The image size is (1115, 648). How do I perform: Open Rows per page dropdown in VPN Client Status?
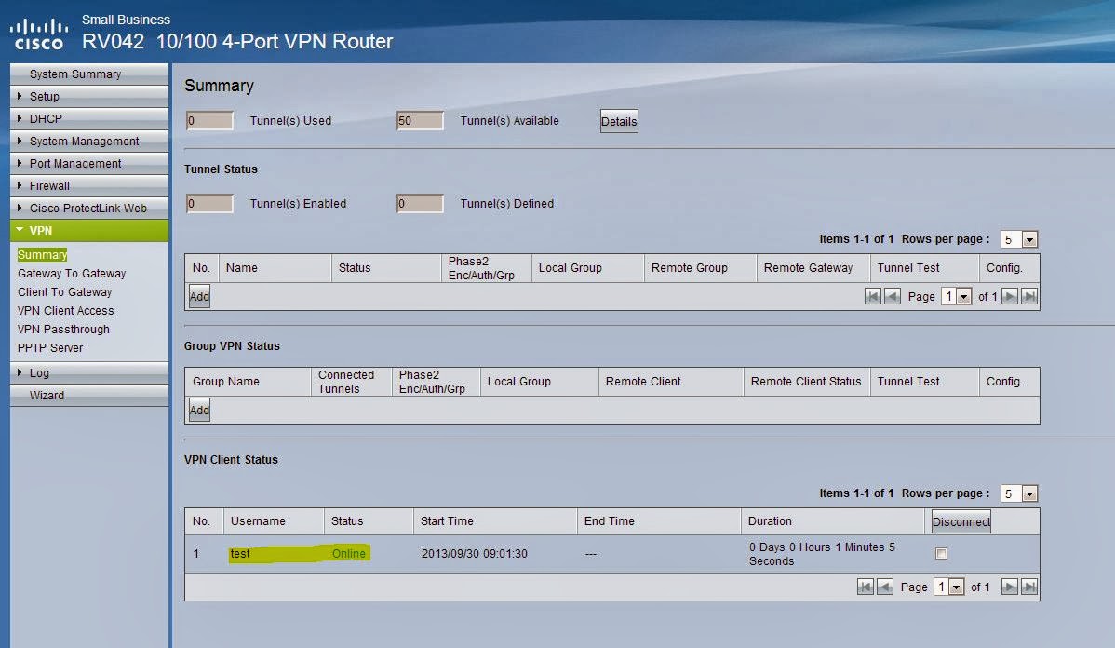click(x=1019, y=493)
